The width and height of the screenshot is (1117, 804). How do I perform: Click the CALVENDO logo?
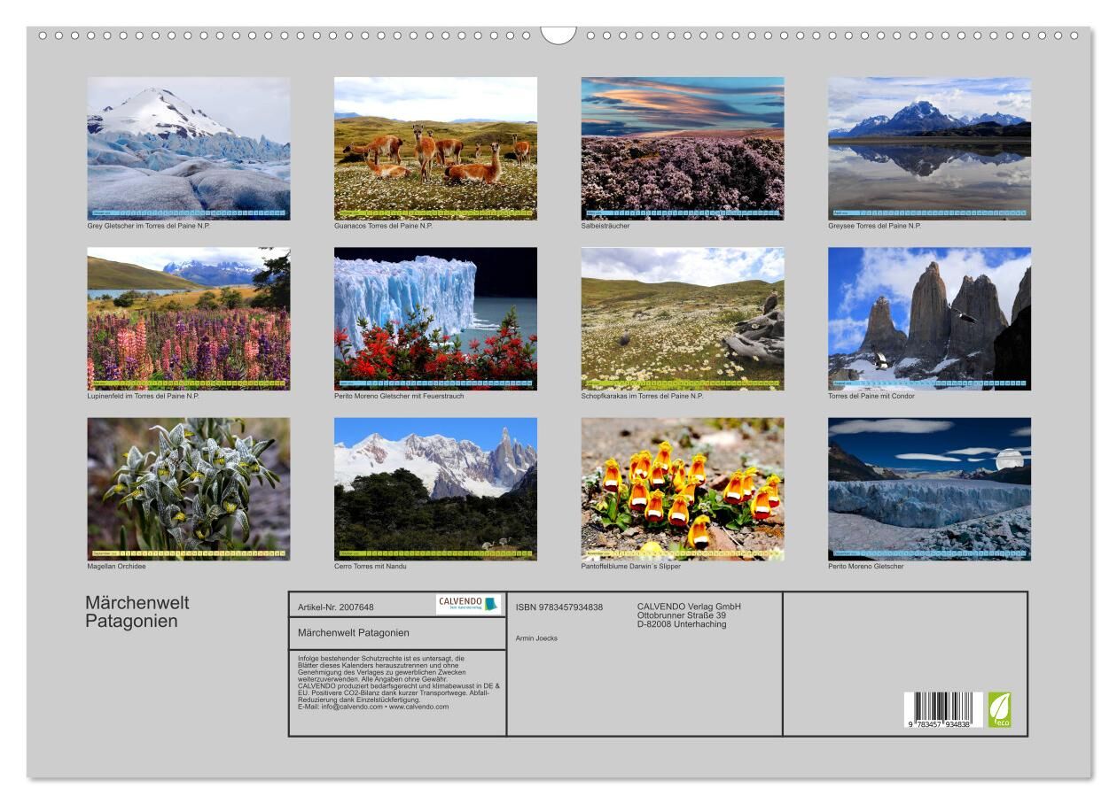(468, 605)
